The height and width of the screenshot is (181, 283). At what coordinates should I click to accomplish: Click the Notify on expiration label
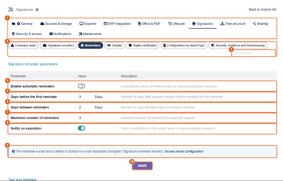click(26, 128)
